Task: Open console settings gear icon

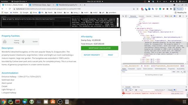Action: tap(186, 90)
